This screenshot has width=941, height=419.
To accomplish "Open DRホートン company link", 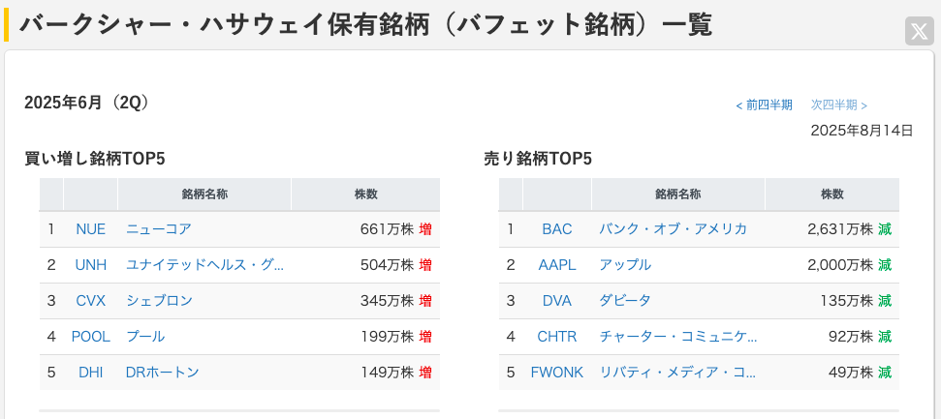I will click(x=162, y=373).
